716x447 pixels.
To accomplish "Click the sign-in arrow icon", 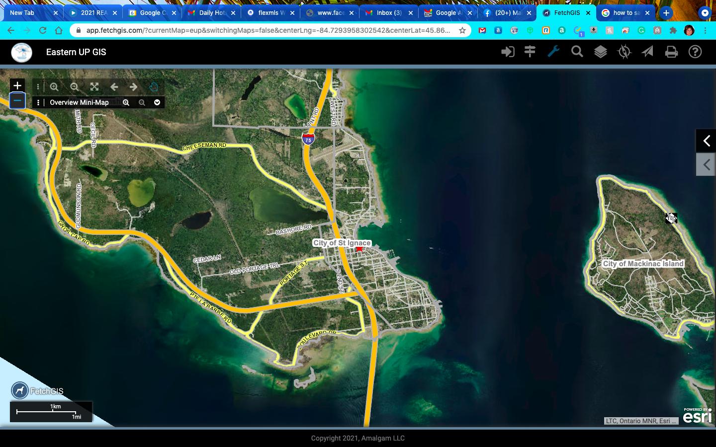I will click(507, 52).
